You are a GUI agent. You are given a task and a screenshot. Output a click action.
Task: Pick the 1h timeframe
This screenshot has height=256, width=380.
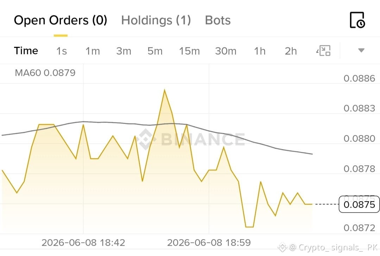(x=260, y=51)
